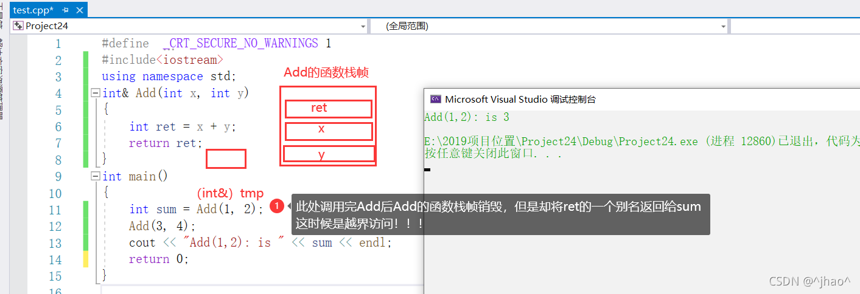Screen dimensions: 860x294
Task: Click line number 1 in the margin
Action: [x=58, y=44]
